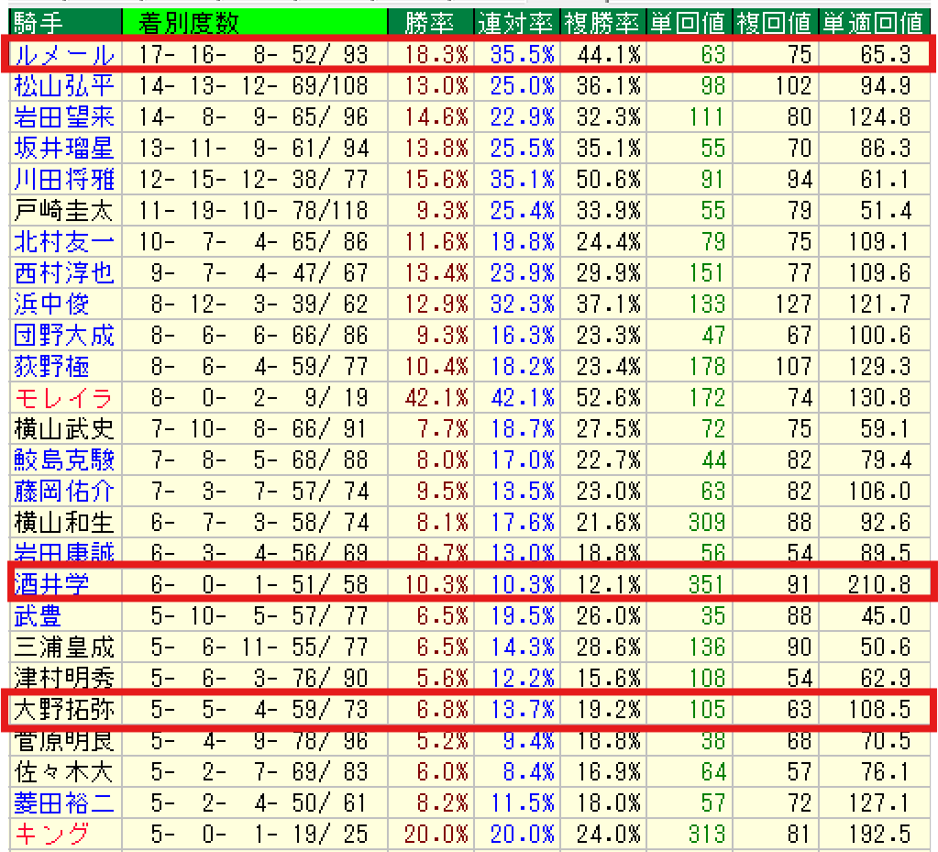Viewport: 938px width, 852px height.
Task: Click the 210.8 value in 酒井学's row
Action: 877,584
